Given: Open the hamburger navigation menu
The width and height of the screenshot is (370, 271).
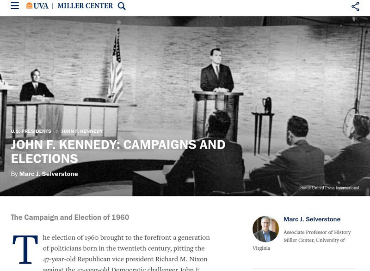Looking at the screenshot, I should pyautogui.click(x=15, y=6).
